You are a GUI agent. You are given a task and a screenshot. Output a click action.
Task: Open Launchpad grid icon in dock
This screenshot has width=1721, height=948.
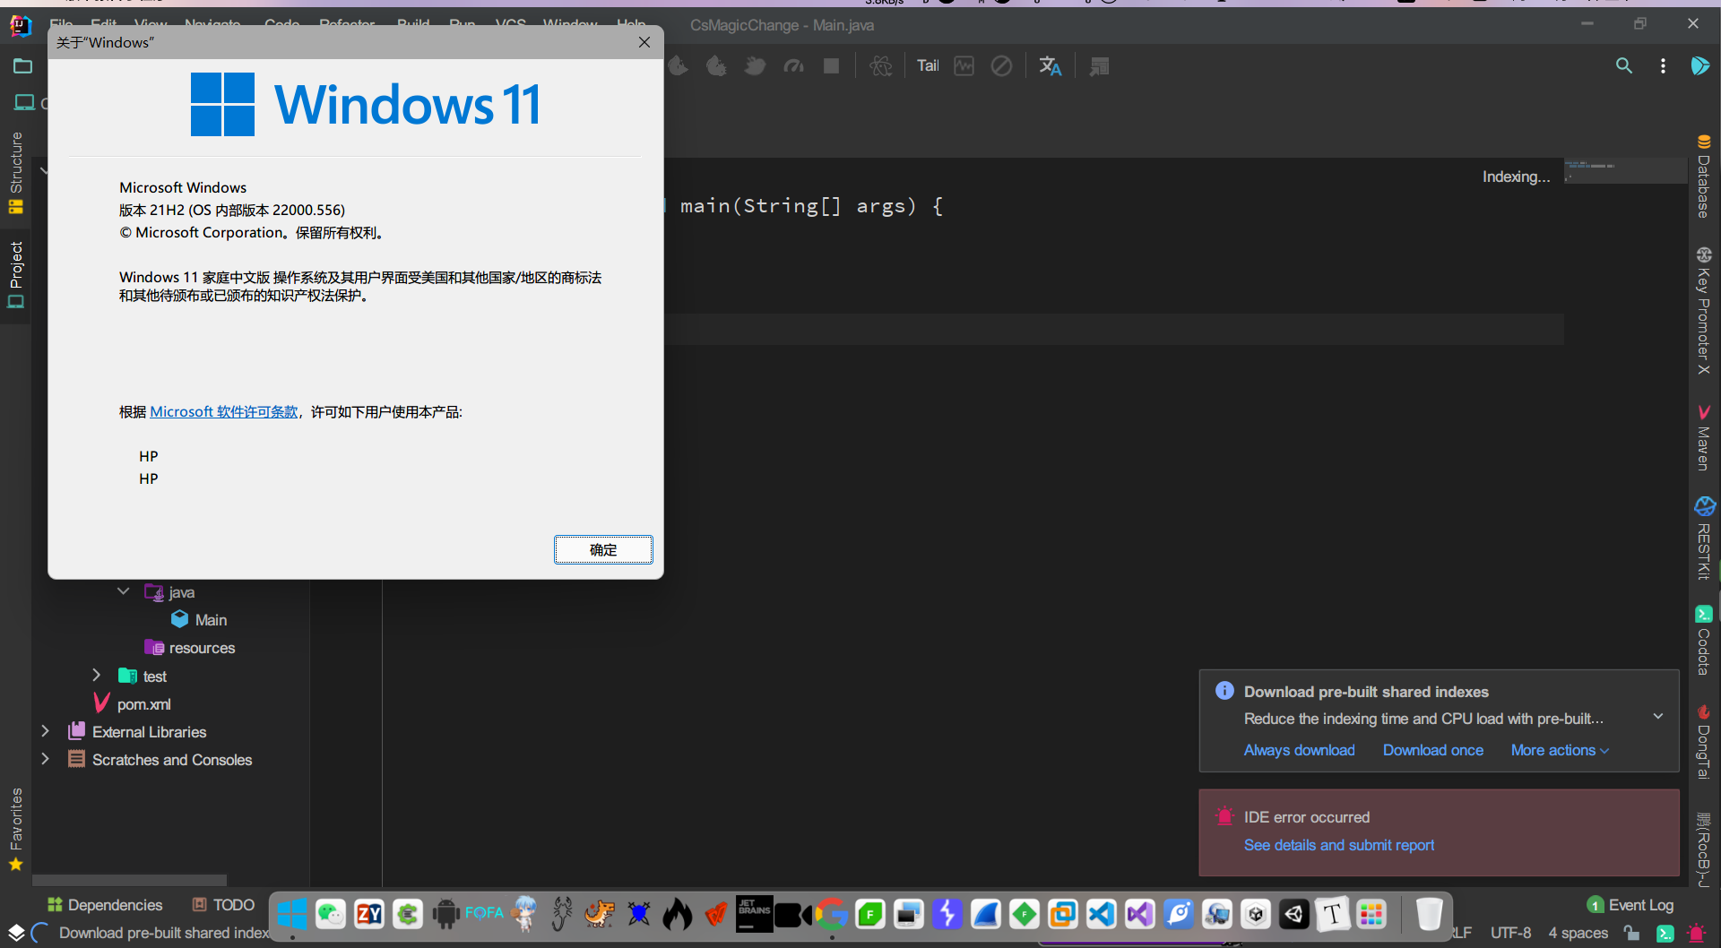[1371, 914]
